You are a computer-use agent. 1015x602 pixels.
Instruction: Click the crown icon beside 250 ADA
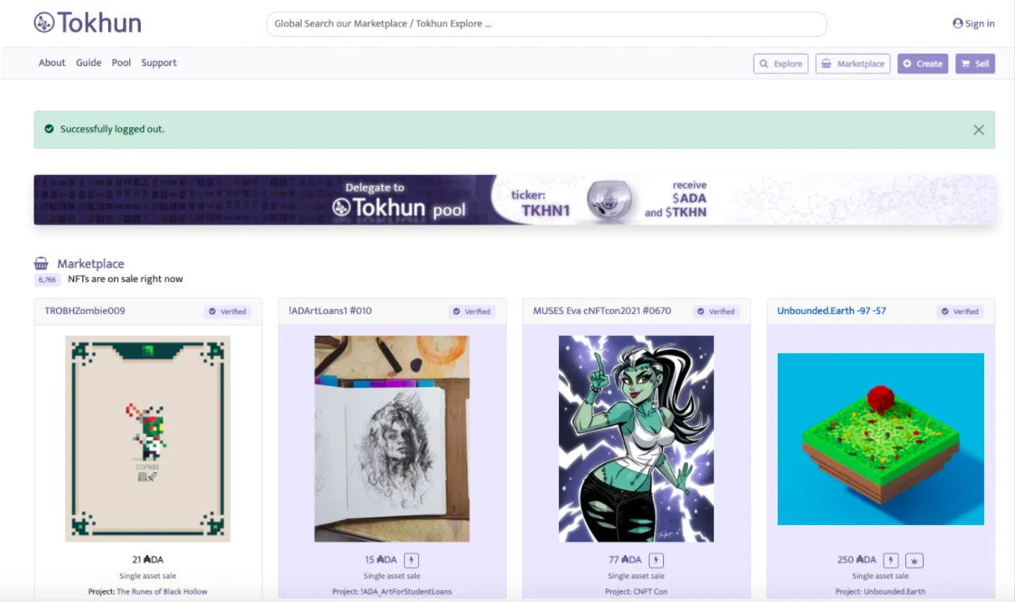point(915,560)
